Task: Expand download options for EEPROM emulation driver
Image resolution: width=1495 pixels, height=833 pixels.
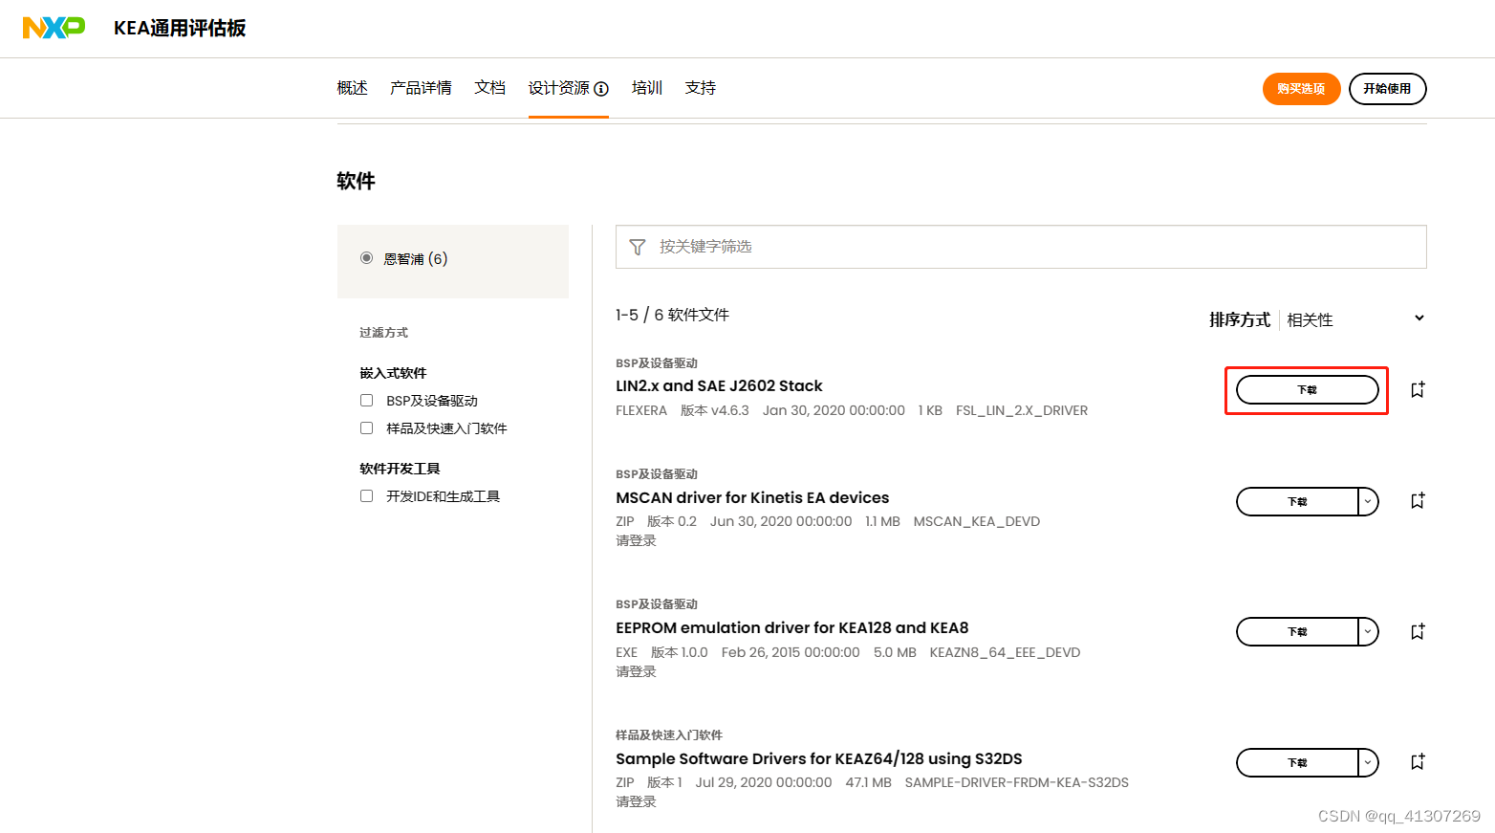Action: [1368, 631]
